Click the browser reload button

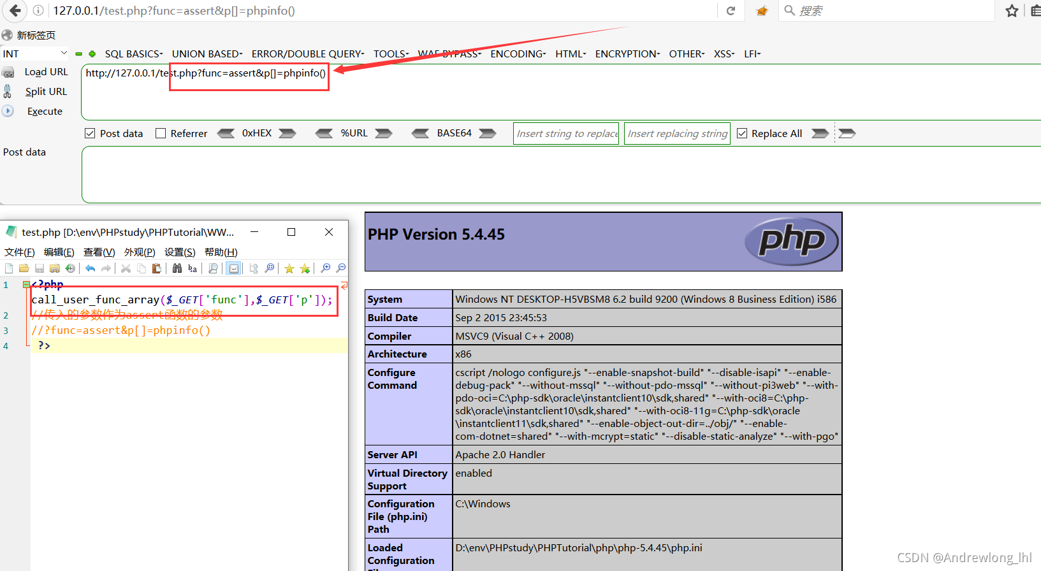click(x=731, y=11)
